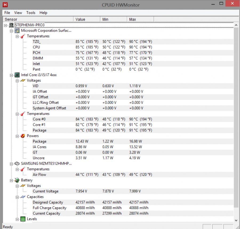Viewport: 240px width, 229px height.
Task: Click the Intel Core processor chip icon
Action: [x=17, y=75]
